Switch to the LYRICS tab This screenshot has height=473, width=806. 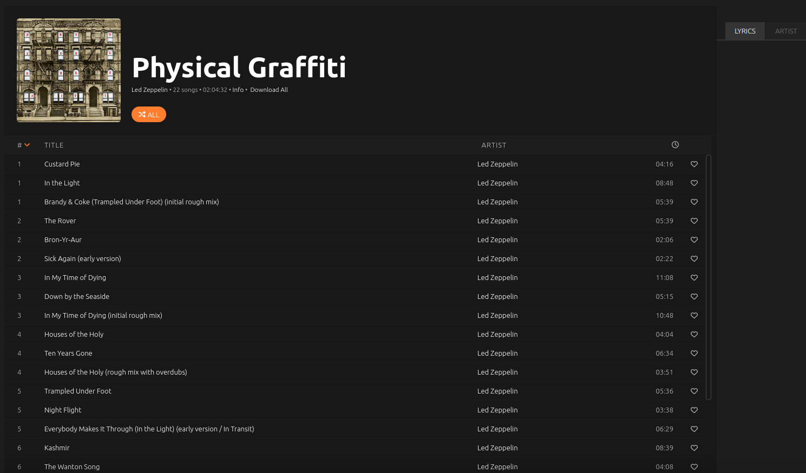[745, 31]
